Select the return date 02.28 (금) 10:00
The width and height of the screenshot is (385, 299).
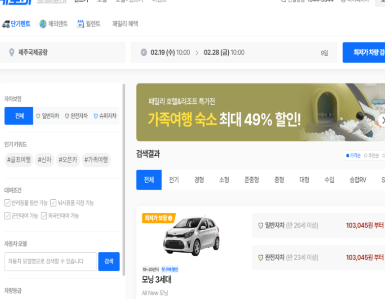pyautogui.click(x=224, y=53)
